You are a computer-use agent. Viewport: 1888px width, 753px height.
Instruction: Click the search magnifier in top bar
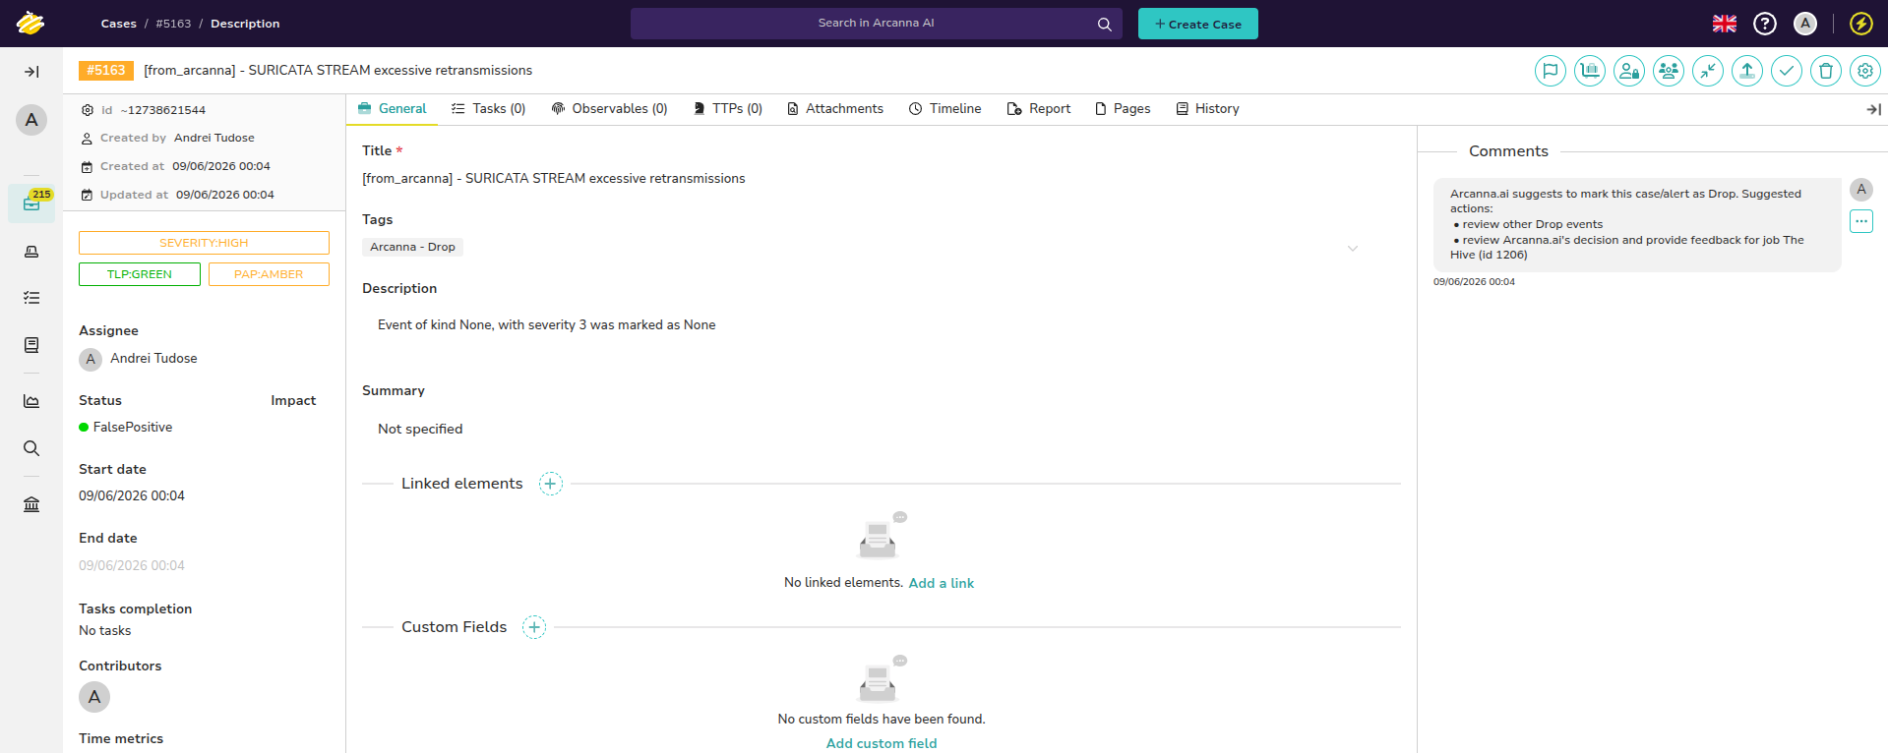[x=1104, y=24]
